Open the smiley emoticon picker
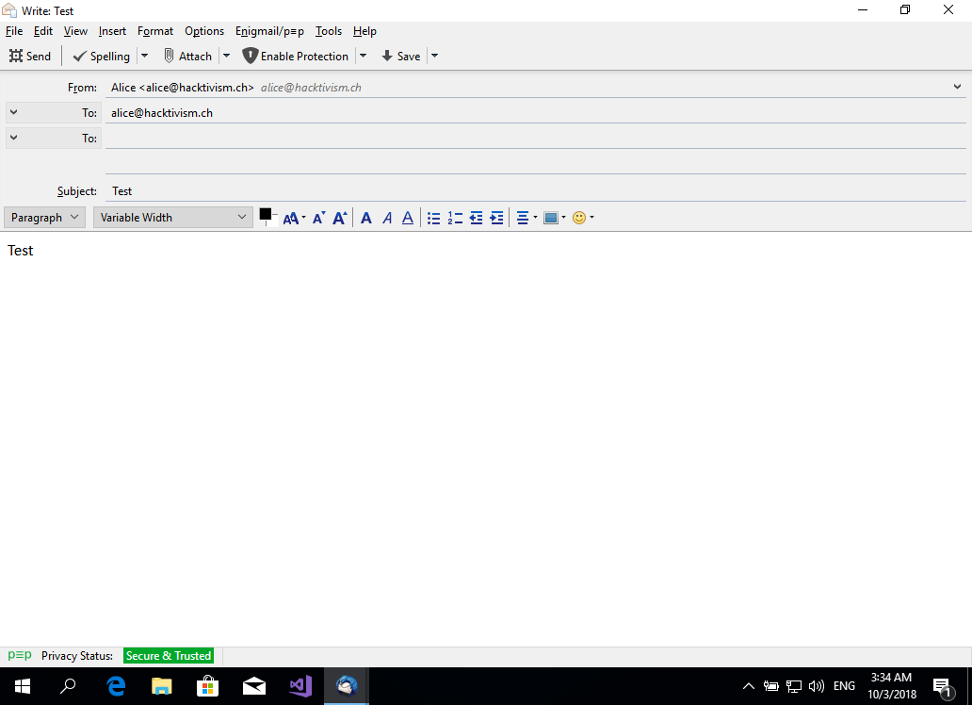The height and width of the screenshot is (705, 972). [x=583, y=218]
